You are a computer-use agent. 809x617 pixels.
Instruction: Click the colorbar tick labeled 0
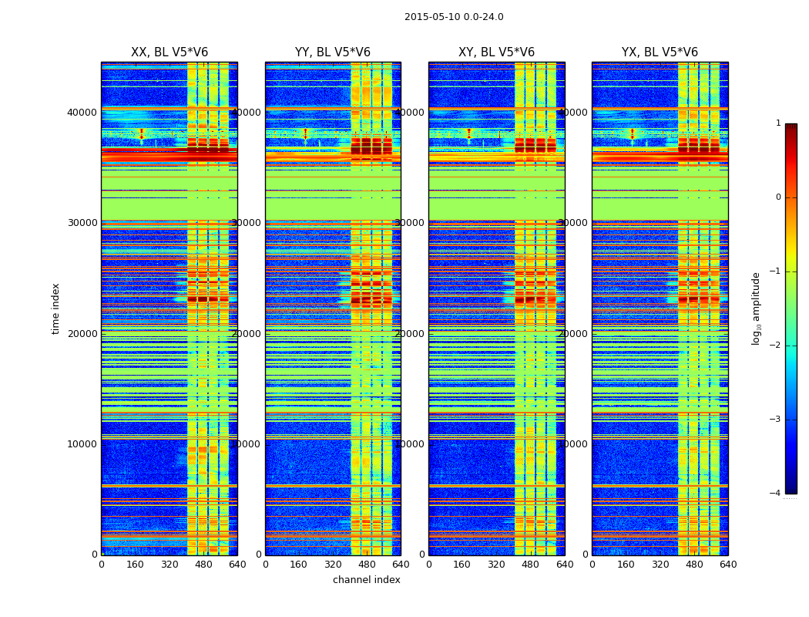point(778,197)
